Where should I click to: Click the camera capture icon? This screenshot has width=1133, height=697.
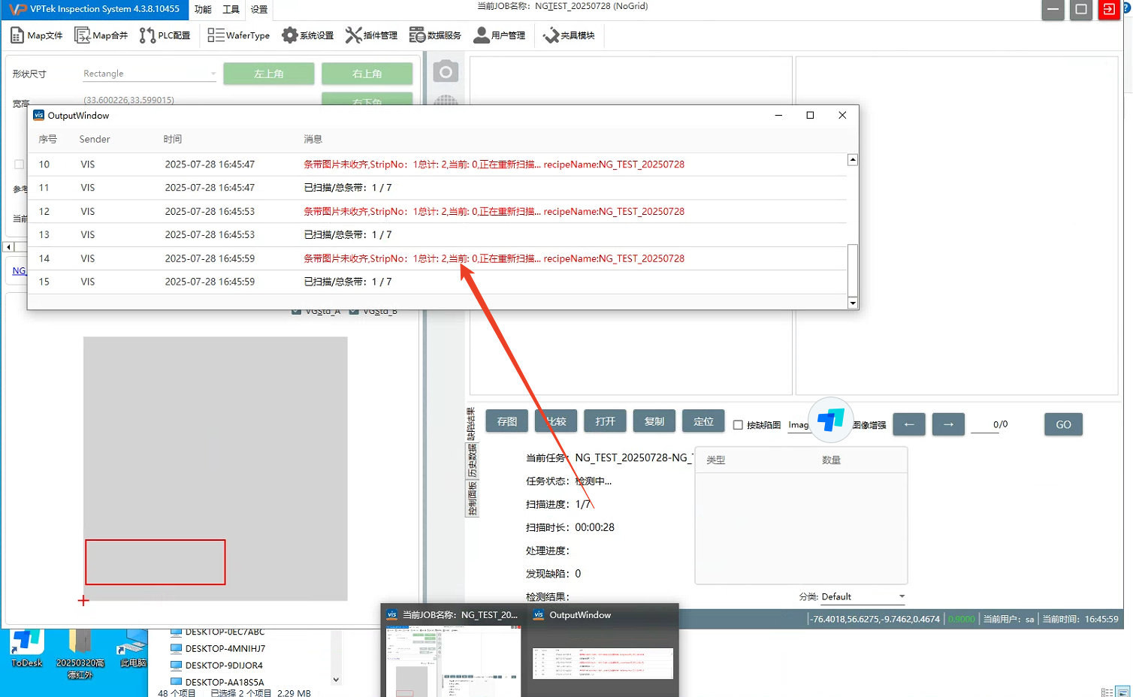(x=446, y=72)
